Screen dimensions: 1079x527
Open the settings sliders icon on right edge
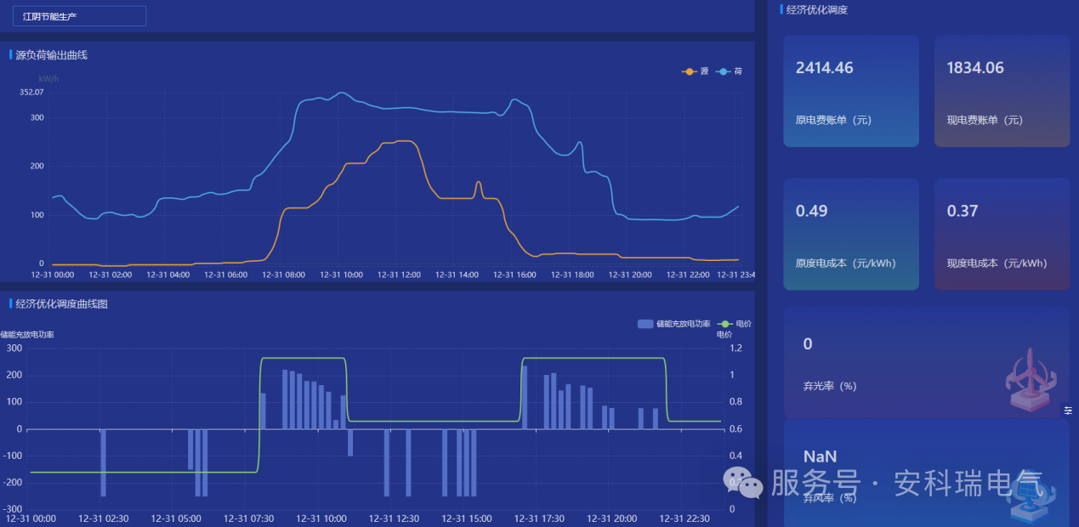coord(1069,411)
